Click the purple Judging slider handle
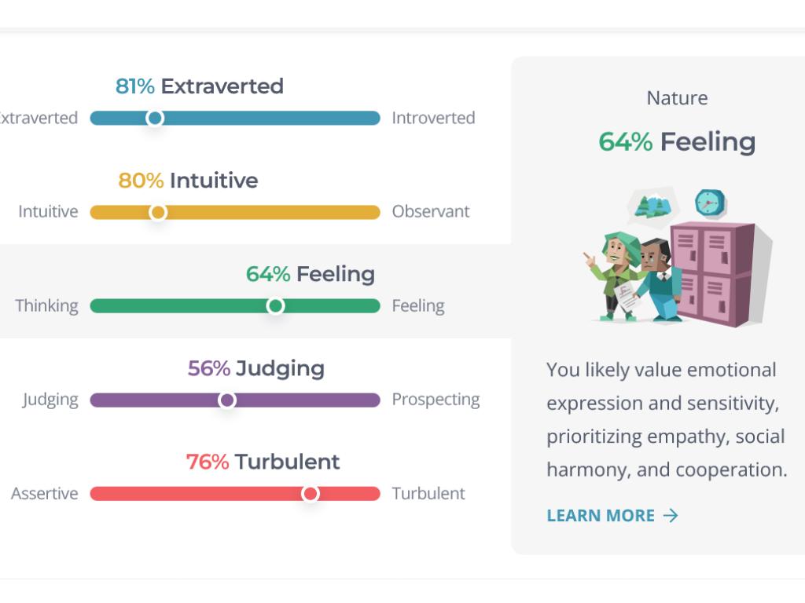805x603 pixels. tap(227, 400)
